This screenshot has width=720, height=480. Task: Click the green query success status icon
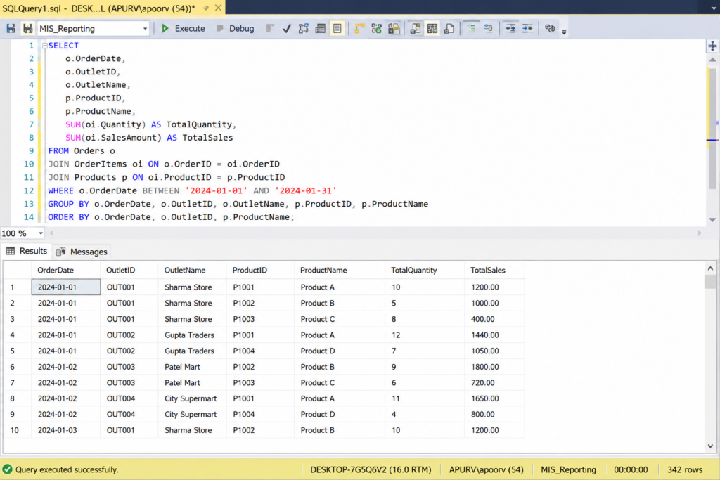pyautogui.click(x=7, y=469)
